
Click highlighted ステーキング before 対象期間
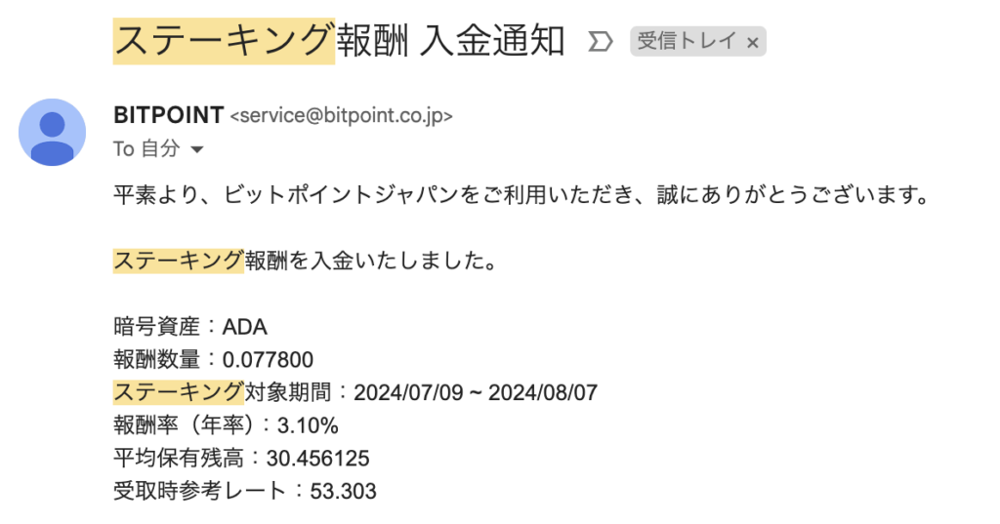click(179, 392)
